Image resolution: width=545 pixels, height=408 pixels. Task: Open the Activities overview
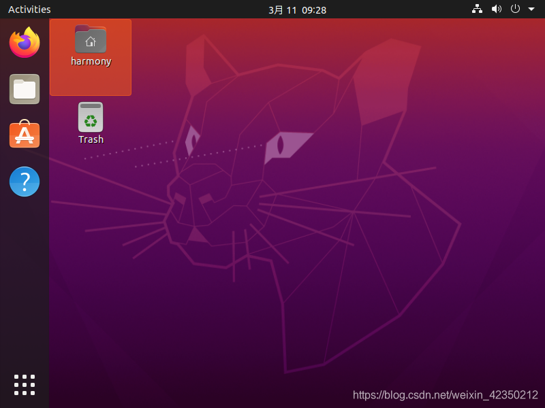pos(29,10)
